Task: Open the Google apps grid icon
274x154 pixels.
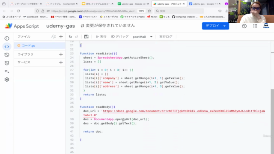Action: [x=255, y=26]
